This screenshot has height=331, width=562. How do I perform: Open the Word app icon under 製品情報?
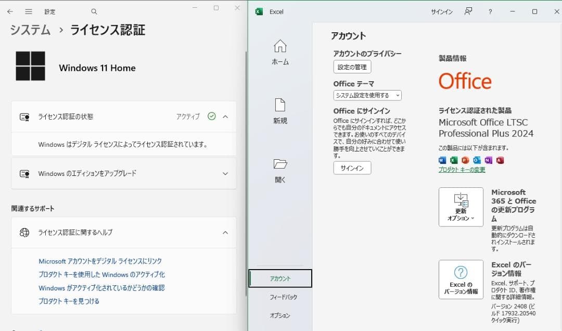click(442, 160)
